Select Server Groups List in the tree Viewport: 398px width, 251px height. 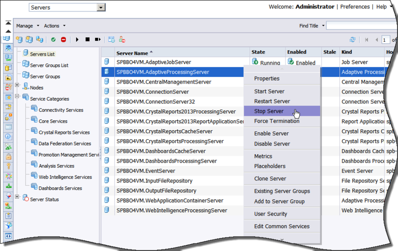pyautogui.click(x=49, y=65)
